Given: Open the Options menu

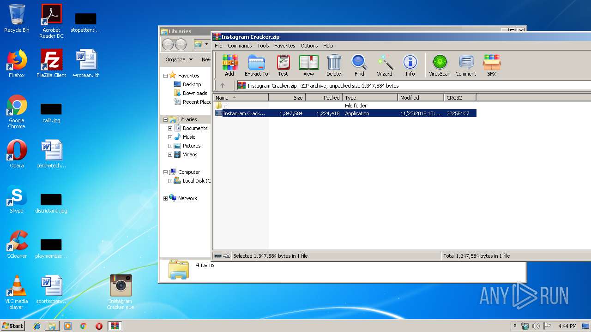Looking at the screenshot, I should point(309,46).
